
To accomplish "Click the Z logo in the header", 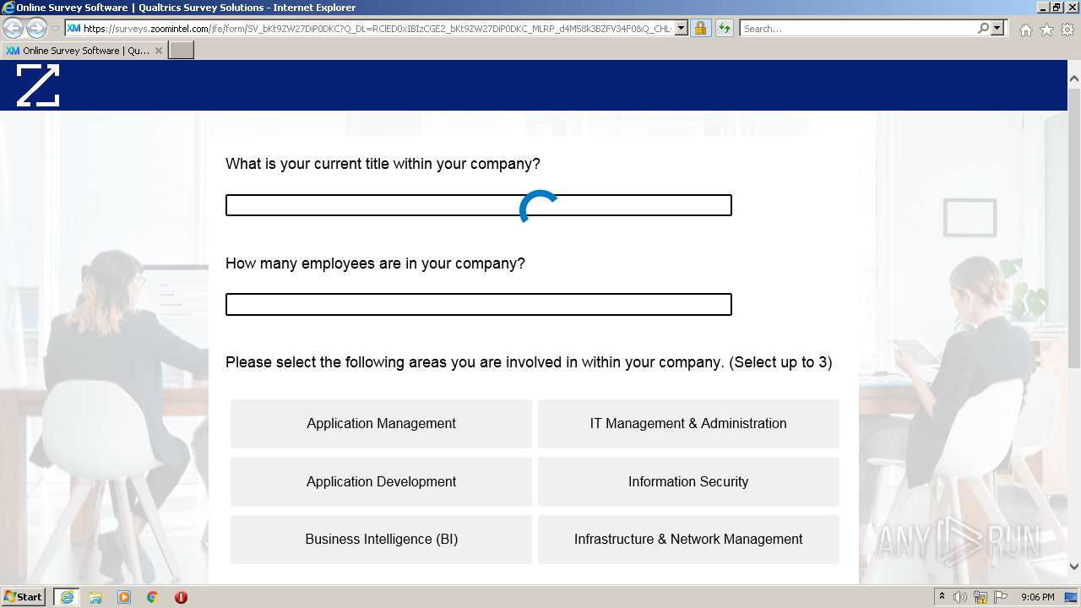I will point(38,85).
